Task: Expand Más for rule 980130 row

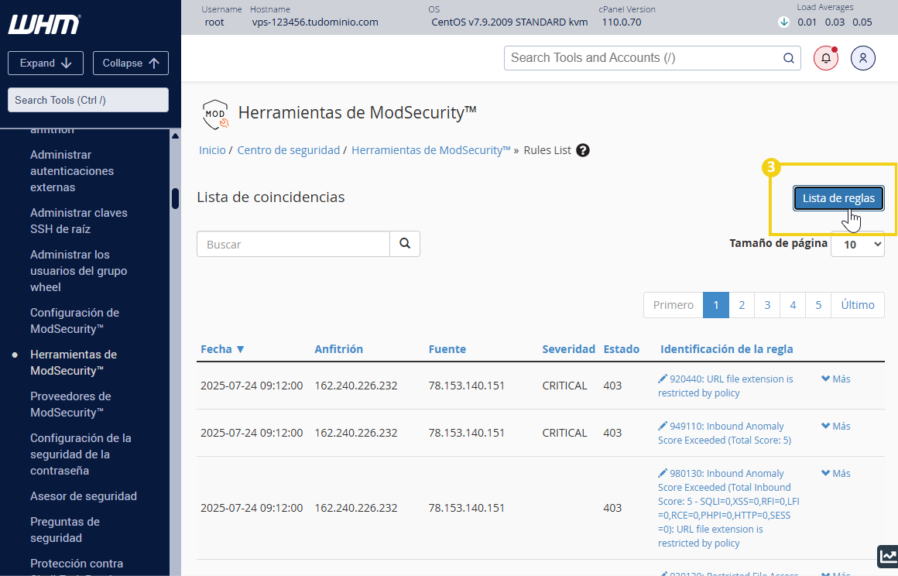Action: tap(835, 474)
